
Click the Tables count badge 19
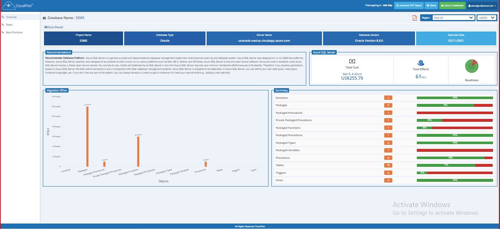point(388,165)
